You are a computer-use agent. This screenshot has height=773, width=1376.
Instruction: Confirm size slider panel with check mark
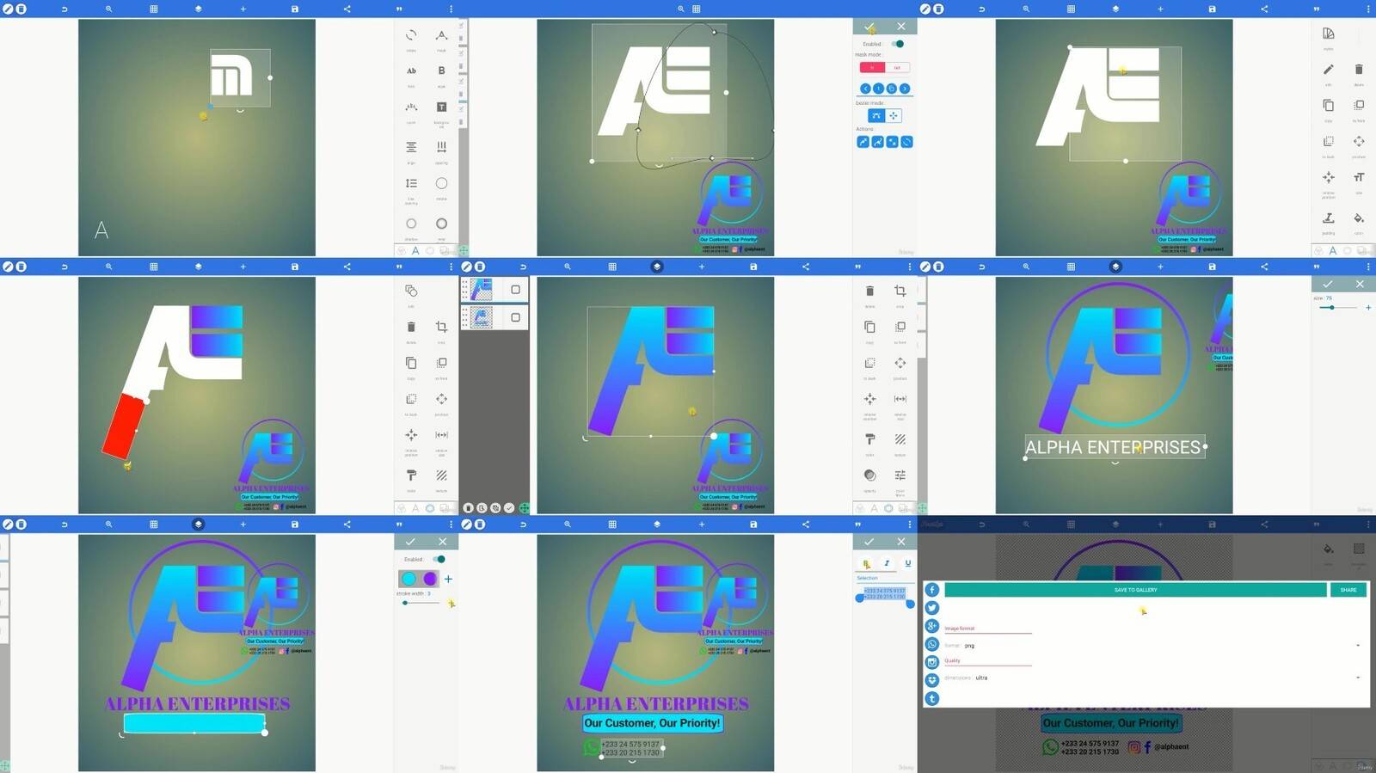tap(1328, 284)
